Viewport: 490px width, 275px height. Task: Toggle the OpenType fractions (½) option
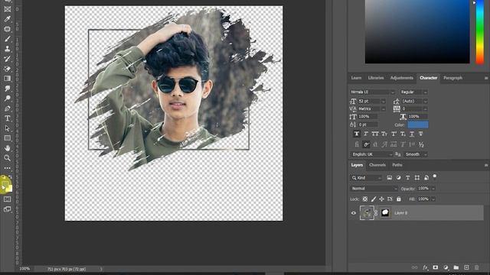421,144
